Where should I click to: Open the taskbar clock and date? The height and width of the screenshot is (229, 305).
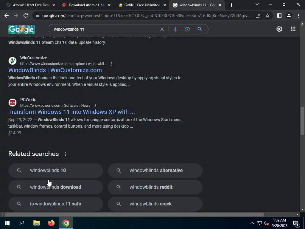click(x=279, y=223)
